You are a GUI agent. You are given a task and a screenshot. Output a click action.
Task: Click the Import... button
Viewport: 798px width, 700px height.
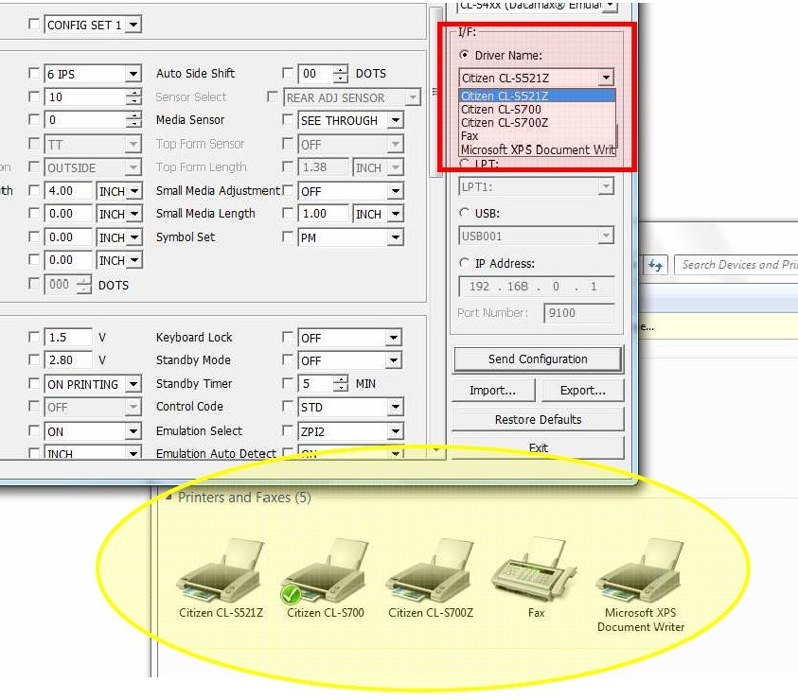[x=492, y=391]
